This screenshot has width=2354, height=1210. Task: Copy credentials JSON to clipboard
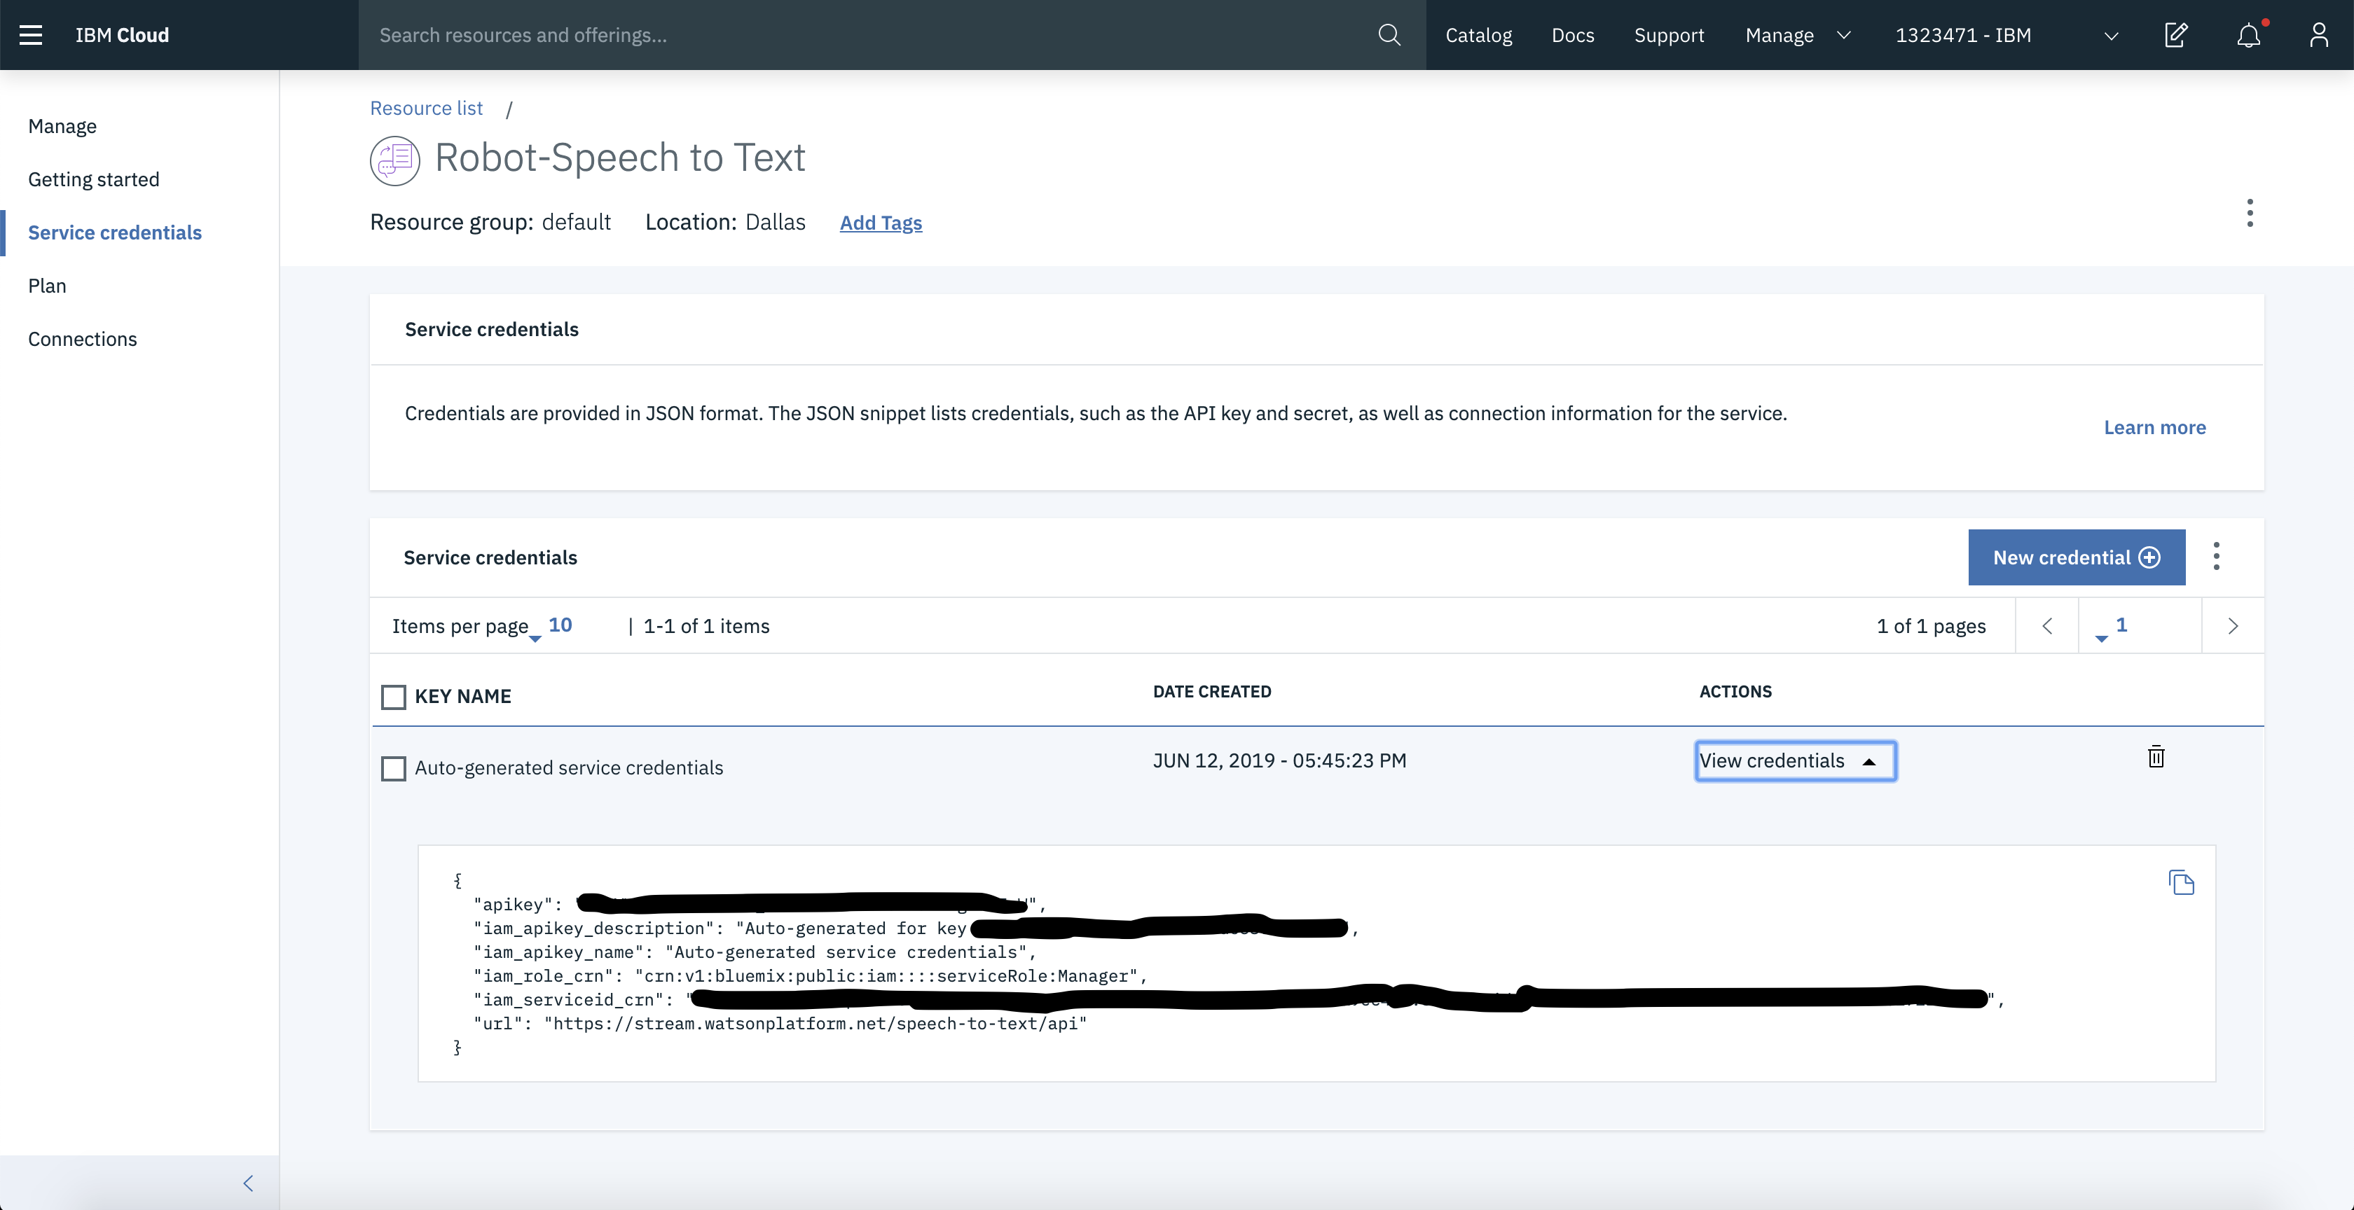(2181, 882)
